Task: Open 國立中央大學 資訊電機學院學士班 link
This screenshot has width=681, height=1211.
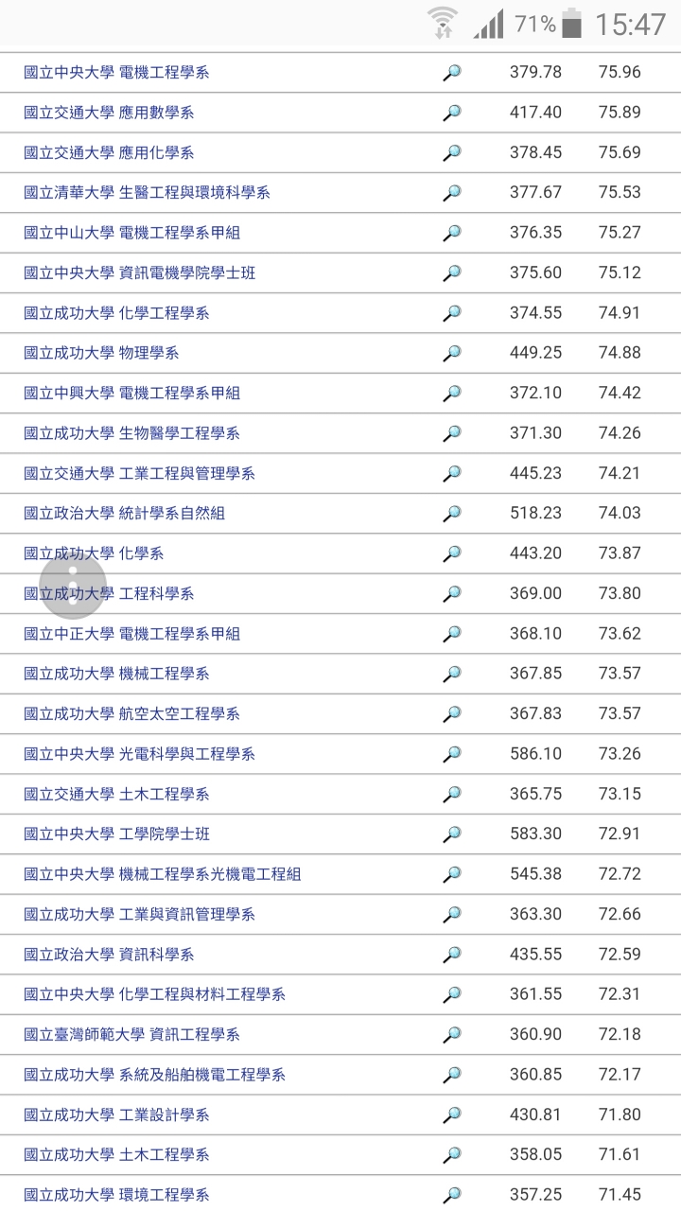Action: point(139,272)
